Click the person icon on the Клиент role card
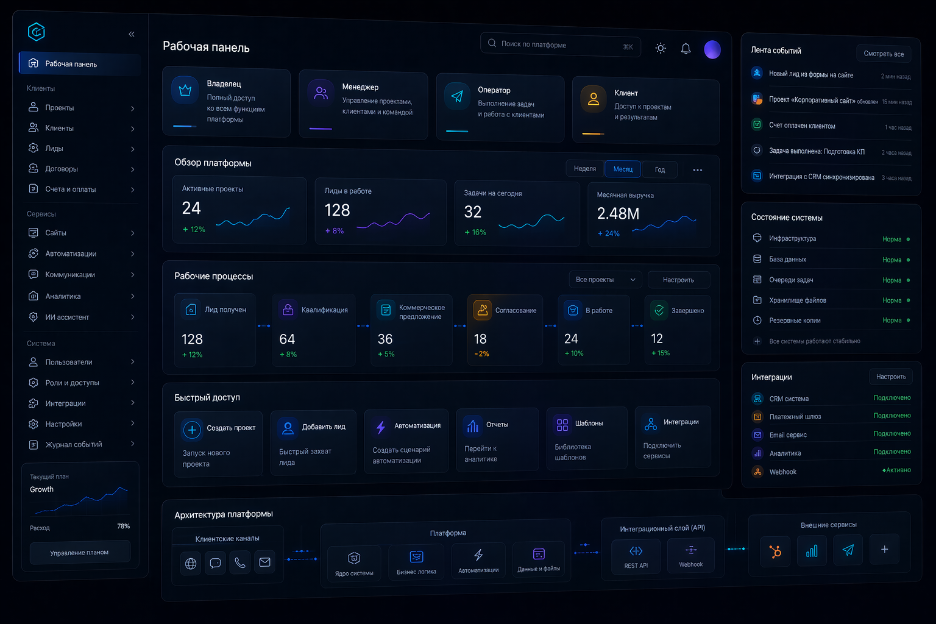 (x=593, y=99)
